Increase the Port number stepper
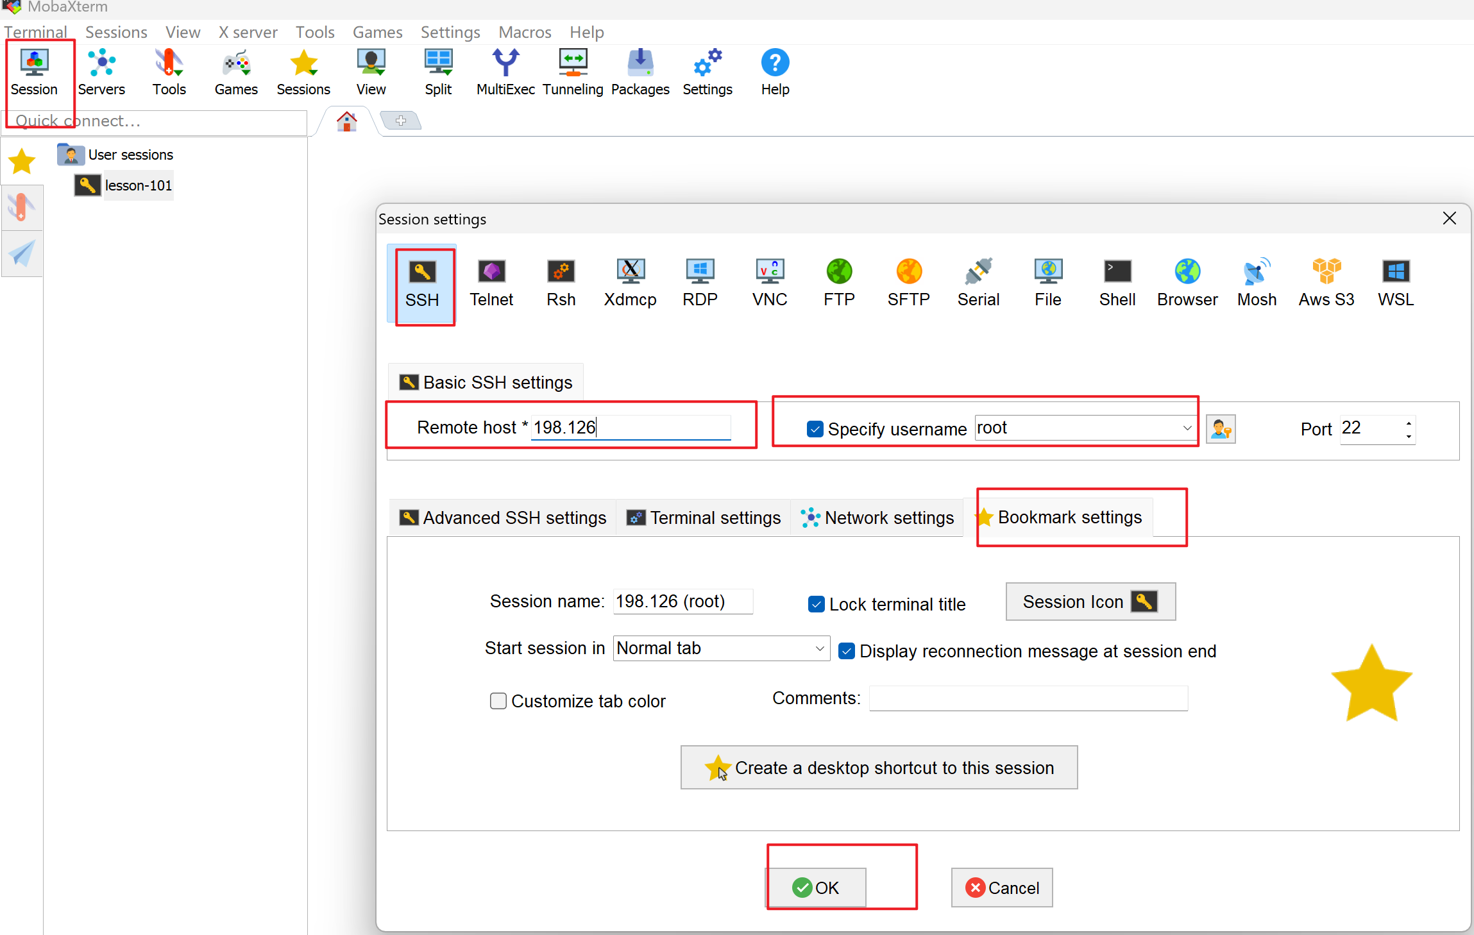The image size is (1474, 935). 1409,423
